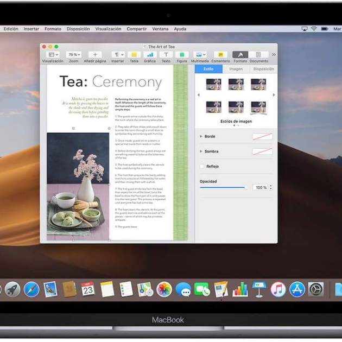This screenshot has width=342, height=342.
Task: Open the Comentario toolbar icon
Action: 220,55
